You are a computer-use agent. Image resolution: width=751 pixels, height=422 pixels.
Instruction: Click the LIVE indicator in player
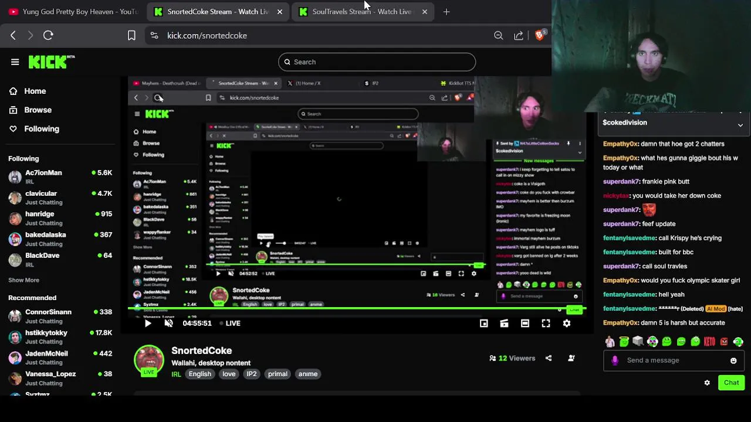click(230, 323)
